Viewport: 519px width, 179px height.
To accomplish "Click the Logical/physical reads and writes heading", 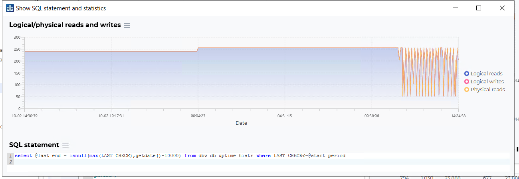I will point(65,25).
